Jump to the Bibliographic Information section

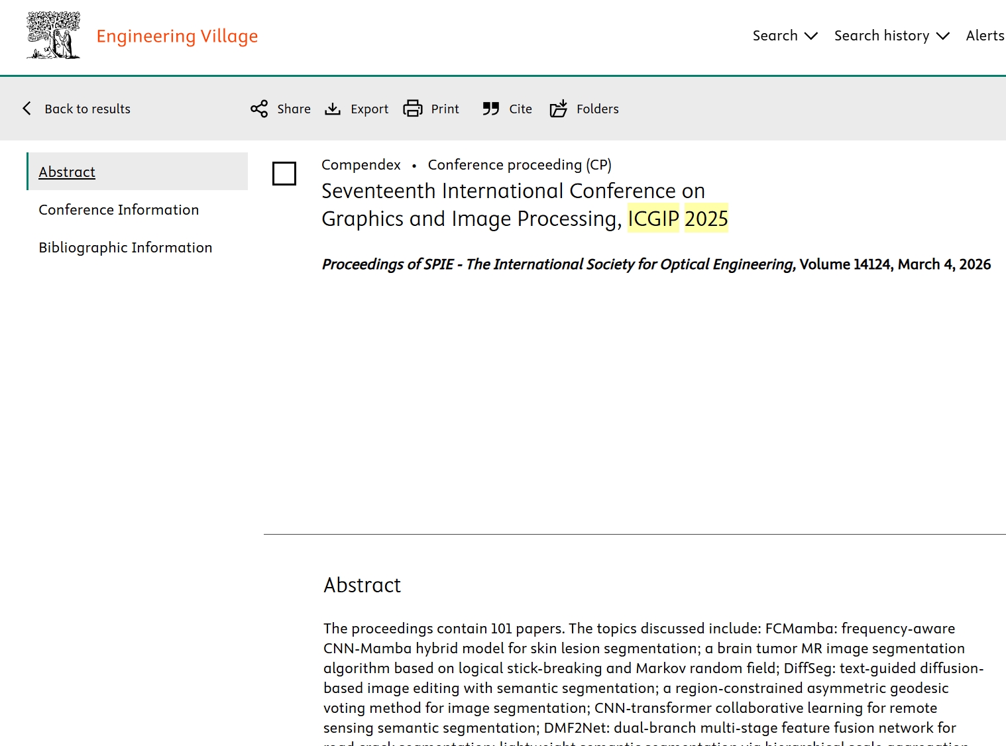(125, 248)
